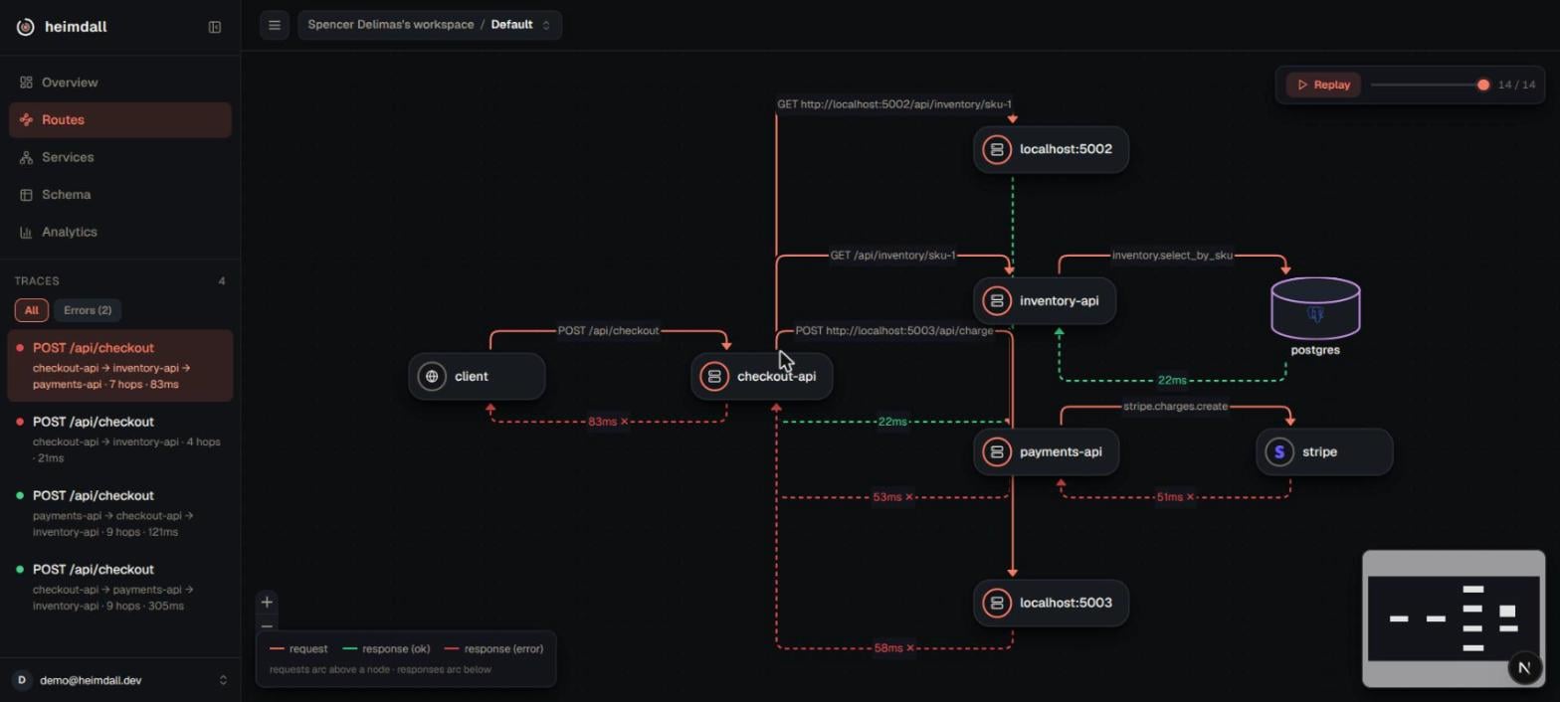Click the heimdall logo icon

click(x=26, y=27)
